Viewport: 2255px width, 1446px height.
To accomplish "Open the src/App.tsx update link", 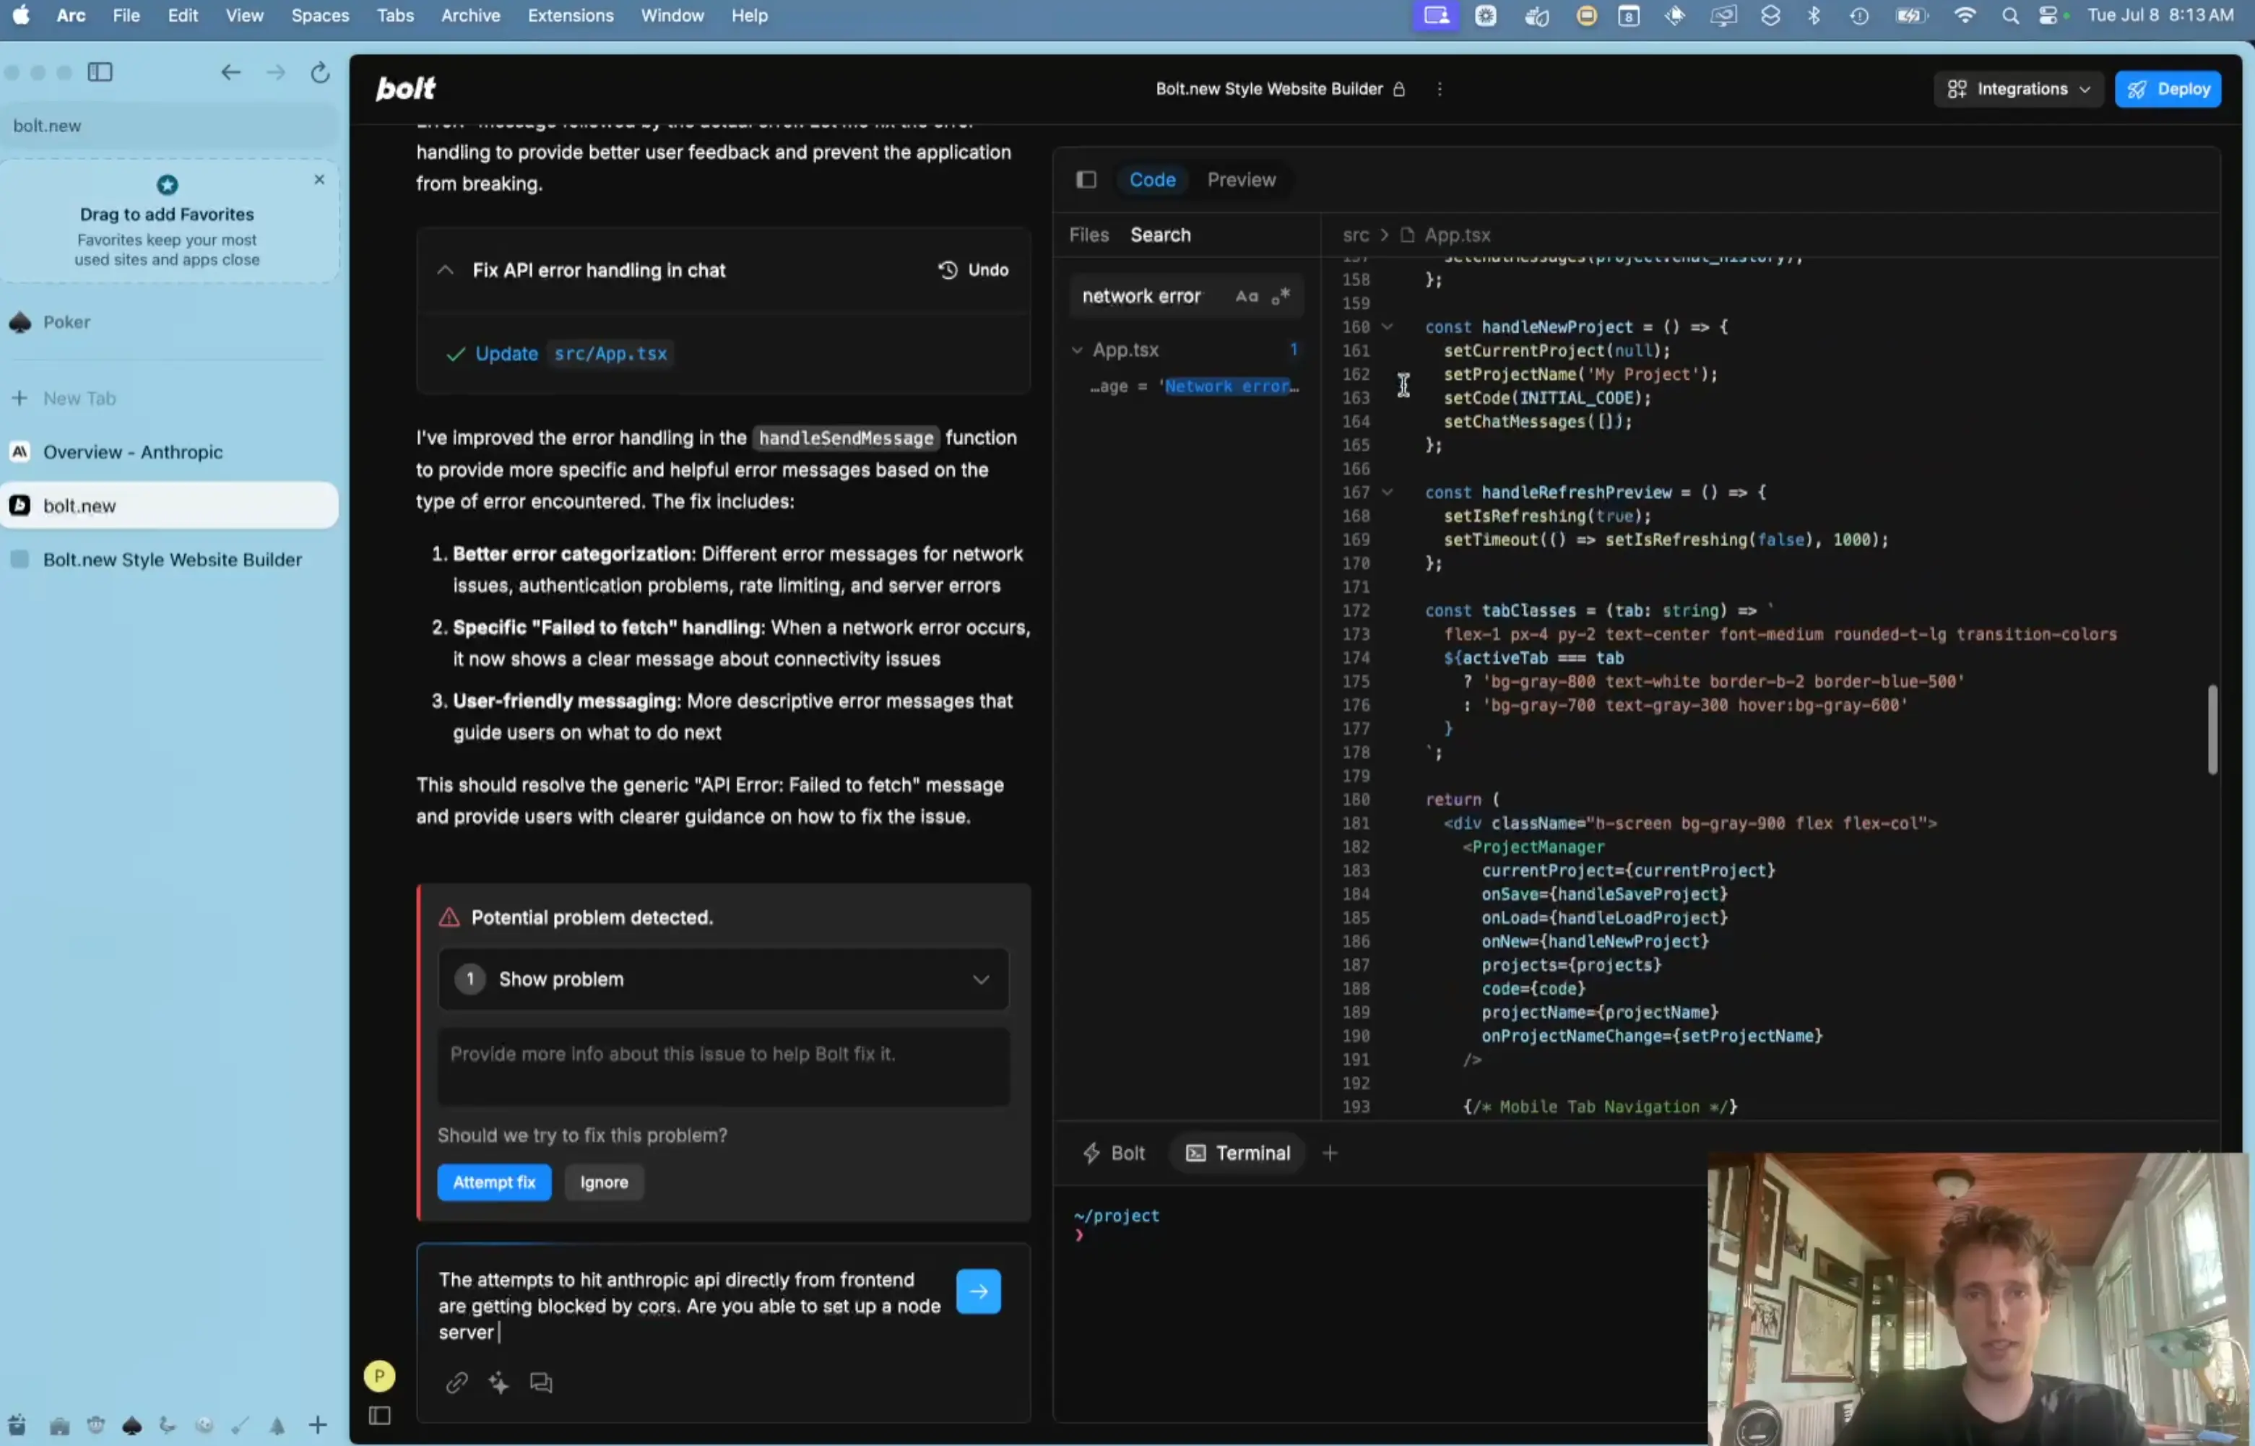I will 610,354.
